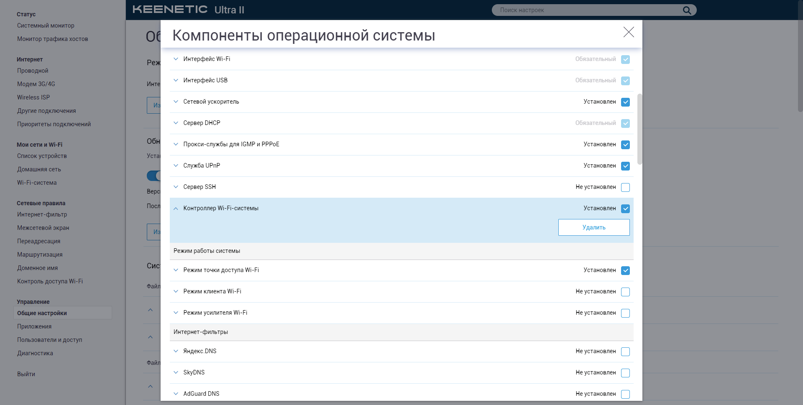Uncheck the Контроллер Wi-Fi-системы checkbox
The image size is (803, 405).
[625, 209]
